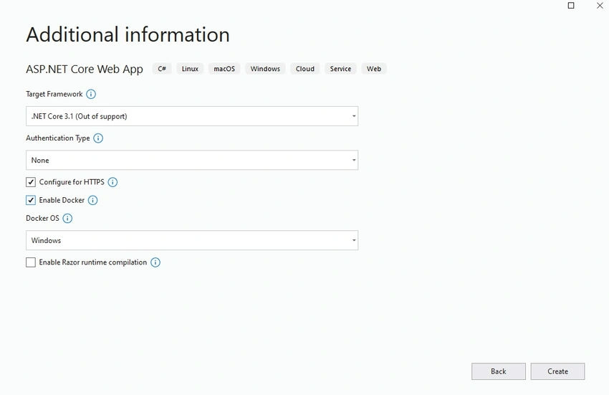Enable Razor runtime compilation checkbox
Viewport: 609px width, 395px height.
pos(31,262)
